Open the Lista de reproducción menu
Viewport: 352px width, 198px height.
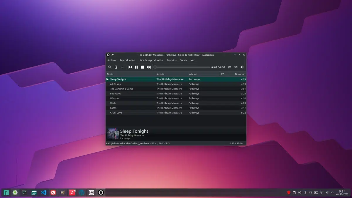coord(151,60)
